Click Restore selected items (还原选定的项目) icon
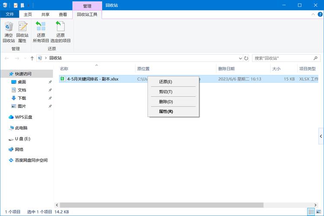The image size is (324, 216). click(60, 32)
